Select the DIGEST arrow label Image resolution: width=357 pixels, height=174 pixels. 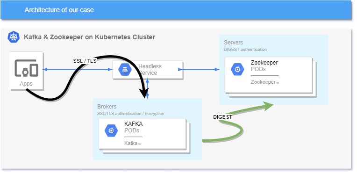[x=222, y=117]
